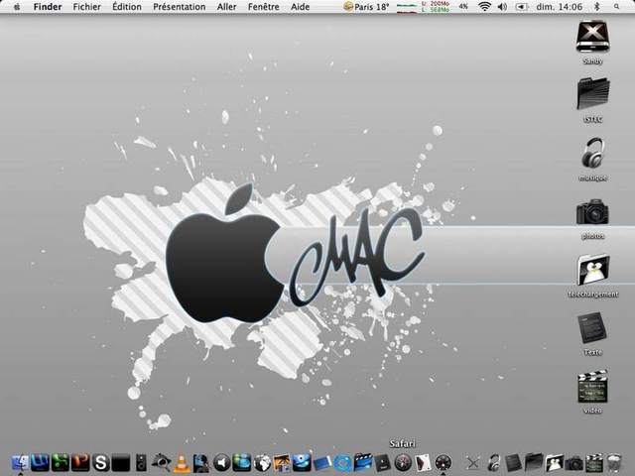Open the Skype S icon in the Dock
This screenshot has height=476, width=635.
(100, 462)
